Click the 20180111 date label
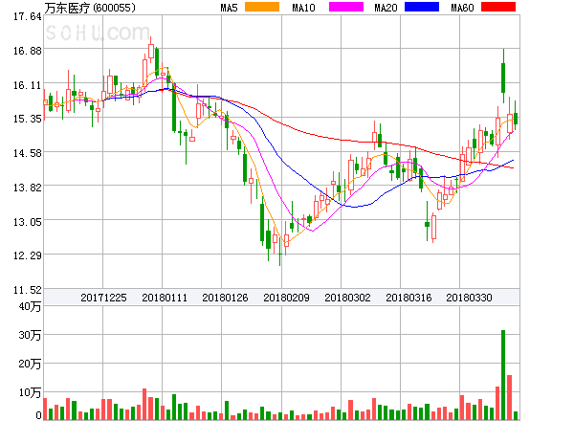 click(165, 298)
